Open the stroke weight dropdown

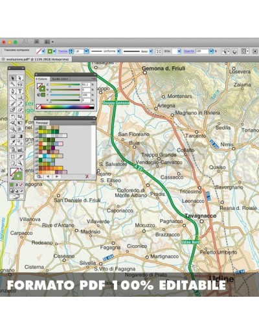[x=86, y=51]
